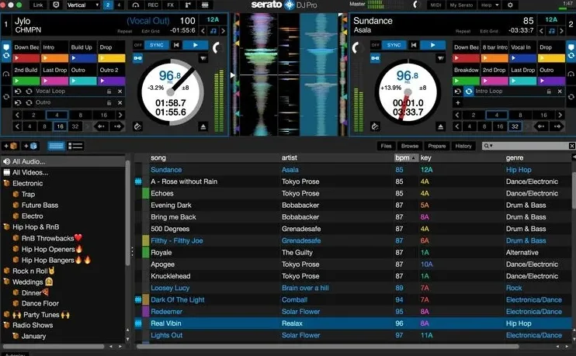Trigger the red Down Beat cue on deck 1
576x356 pixels.
tap(26, 58)
